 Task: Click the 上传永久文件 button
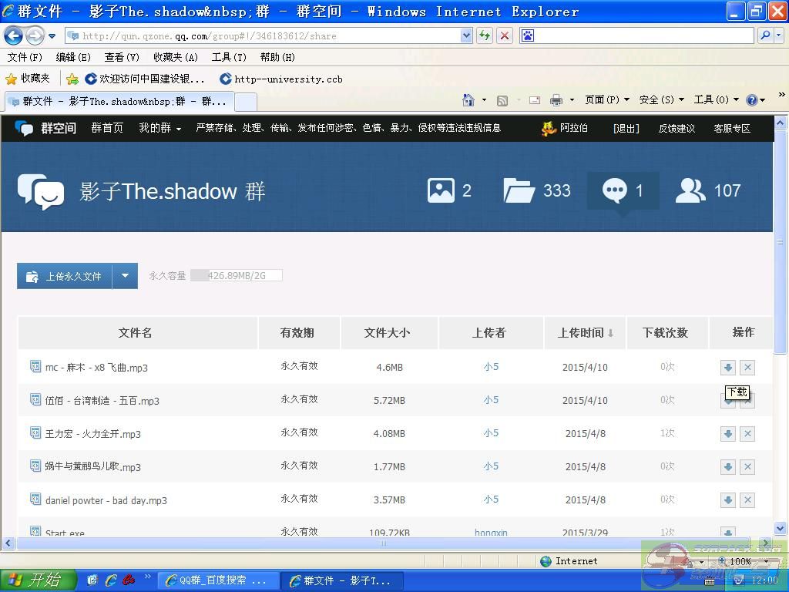pos(65,276)
